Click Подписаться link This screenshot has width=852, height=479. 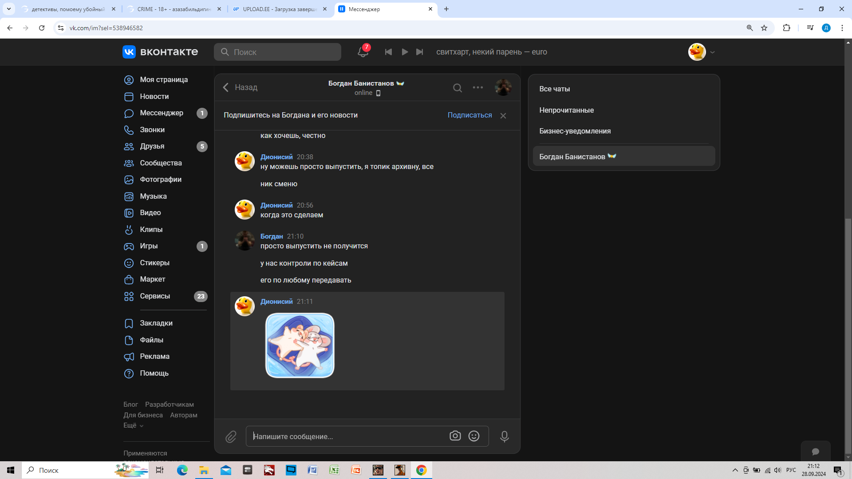tap(469, 115)
